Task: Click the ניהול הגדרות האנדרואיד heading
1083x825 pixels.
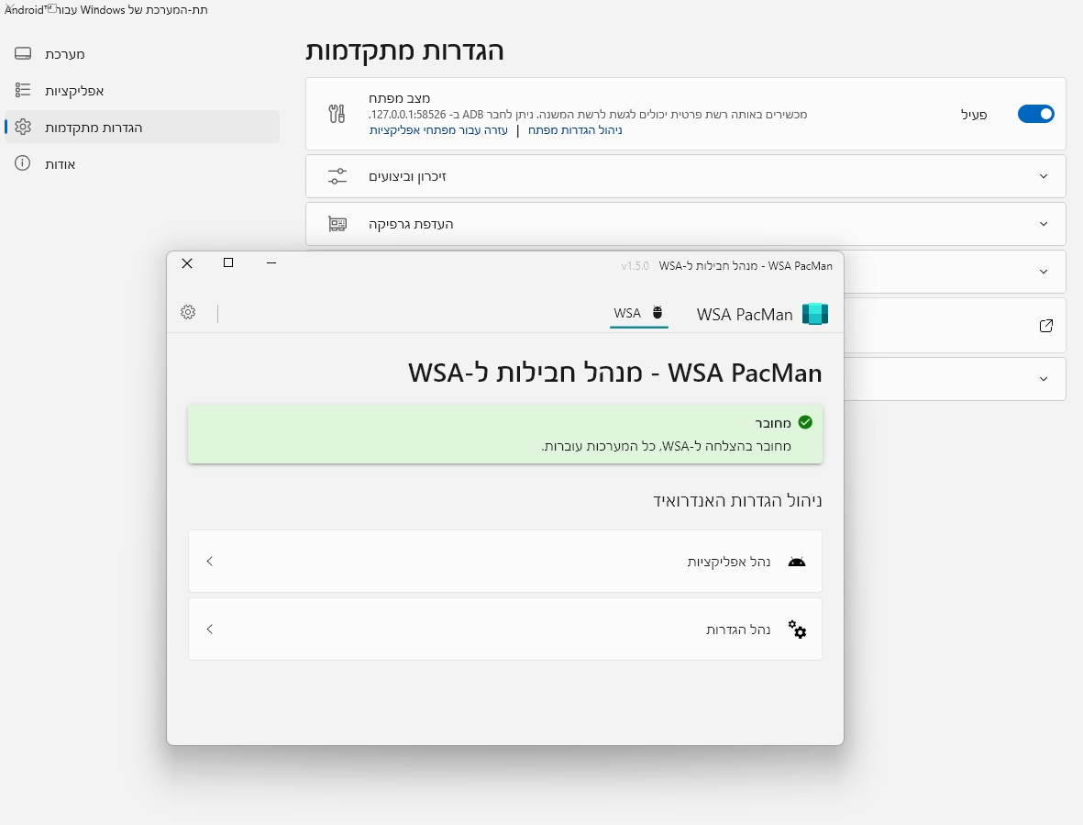Action: point(737,500)
